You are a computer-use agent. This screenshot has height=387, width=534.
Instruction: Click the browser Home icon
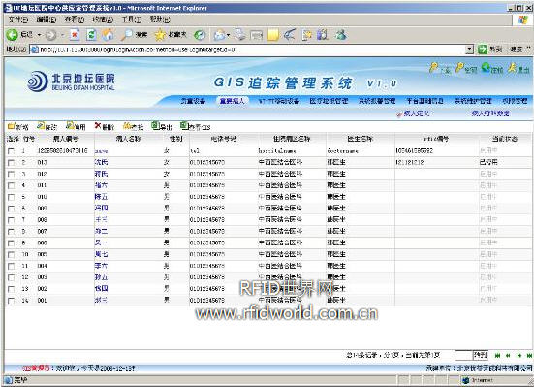[109, 35]
